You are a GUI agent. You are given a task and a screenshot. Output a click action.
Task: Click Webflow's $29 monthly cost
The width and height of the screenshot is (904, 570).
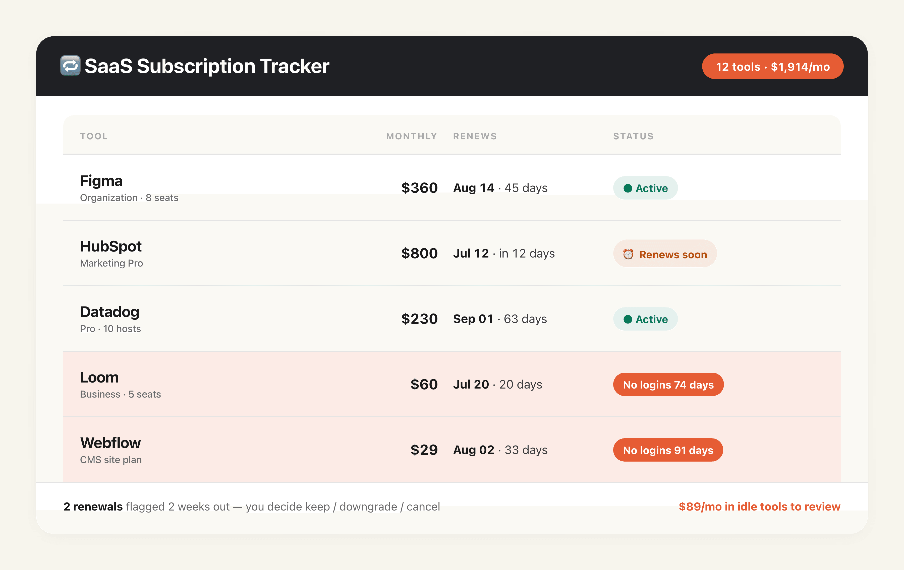[424, 450]
